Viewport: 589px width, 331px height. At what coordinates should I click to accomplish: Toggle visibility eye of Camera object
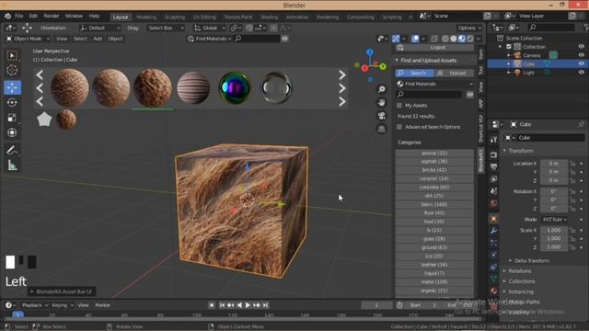582,55
